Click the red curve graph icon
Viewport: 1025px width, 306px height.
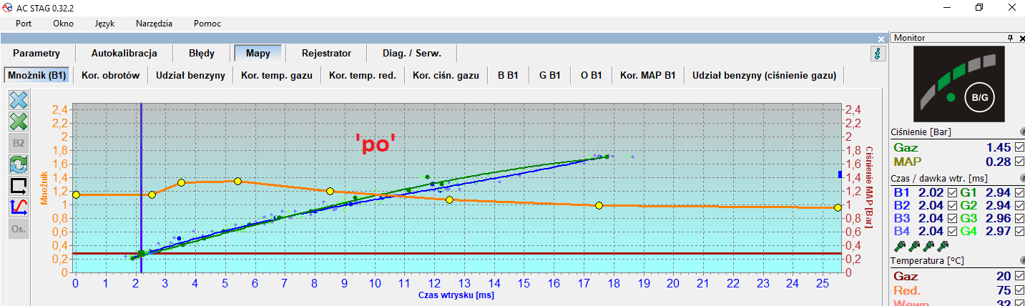tap(18, 207)
